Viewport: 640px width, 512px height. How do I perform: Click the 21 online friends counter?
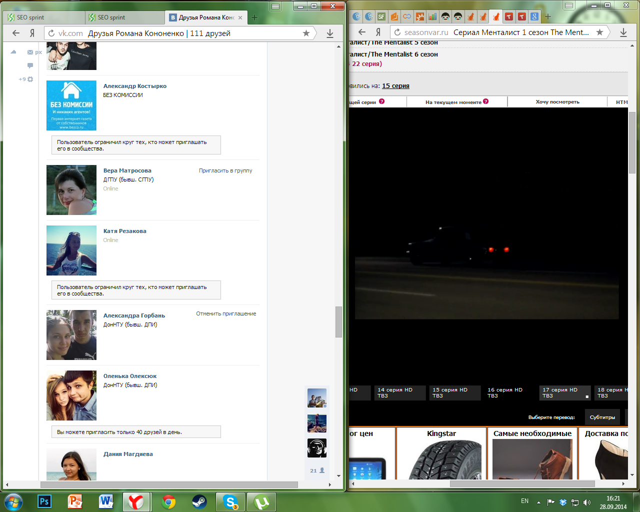tap(317, 470)
